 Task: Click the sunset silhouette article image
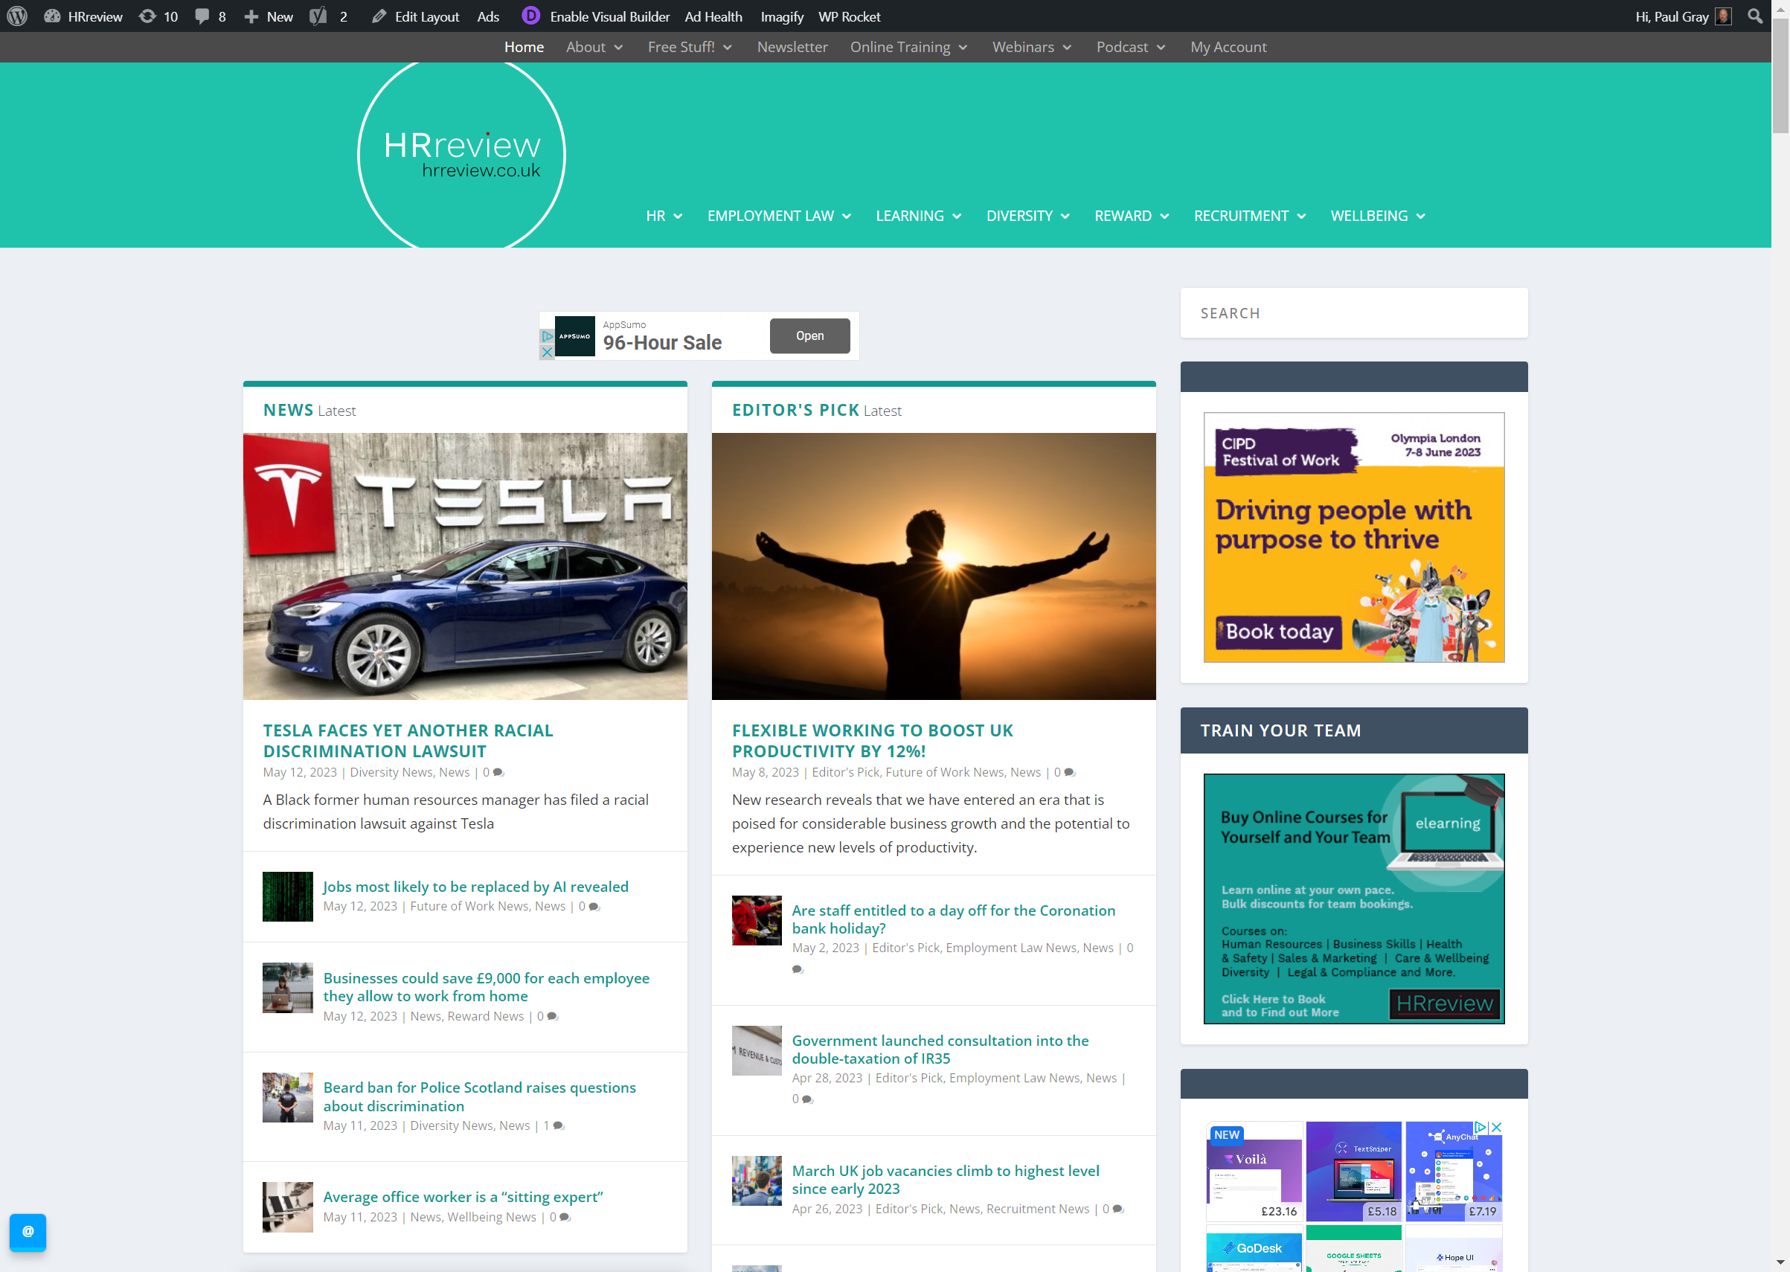933,566
